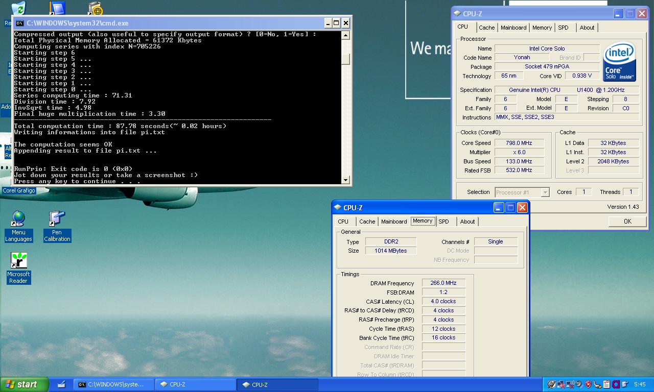Click the Core Speed value 798.0 MHz
The width and height of the screenshot is (654, 392).
(x=519, y=143)
